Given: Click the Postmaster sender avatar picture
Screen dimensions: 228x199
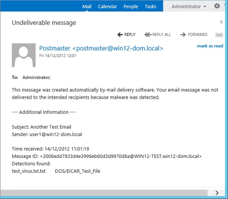Looking at the screenshot, I should [24, 55].
